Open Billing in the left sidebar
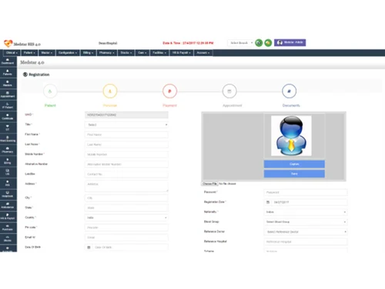The width and height of the screenshot is (385, 289). [8, 161]
